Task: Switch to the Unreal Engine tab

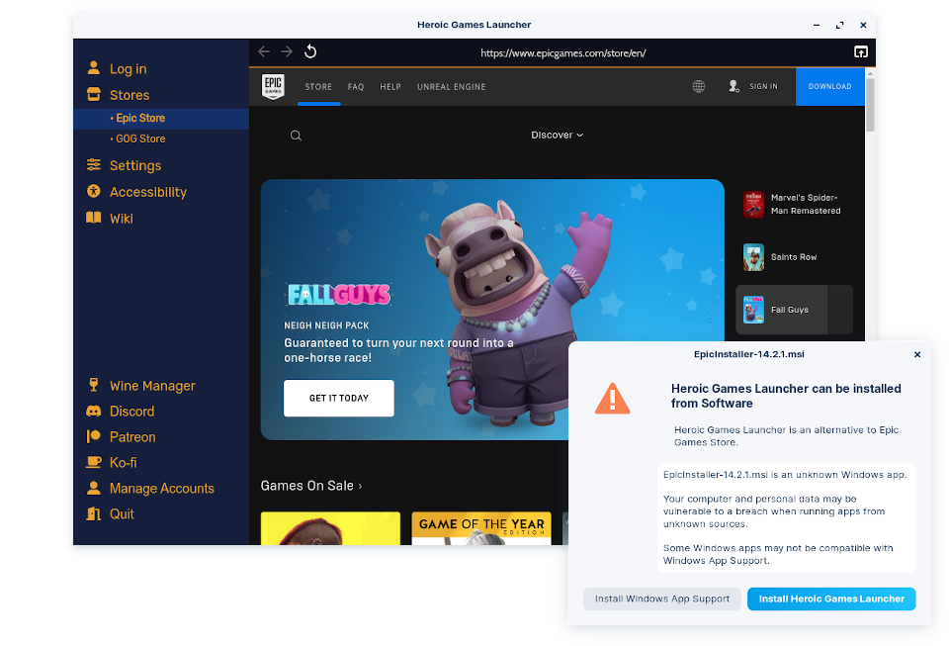Action: pyautogui.click(x=451, y=87)
